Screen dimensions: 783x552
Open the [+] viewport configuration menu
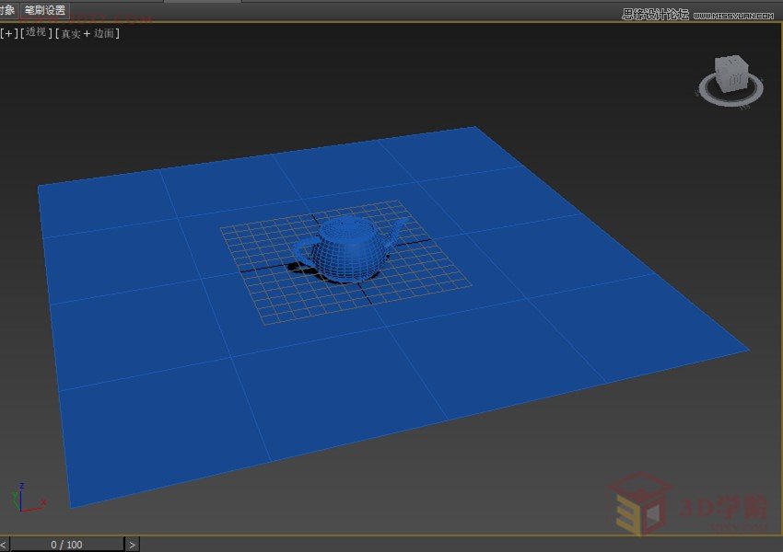pos(11,32)
